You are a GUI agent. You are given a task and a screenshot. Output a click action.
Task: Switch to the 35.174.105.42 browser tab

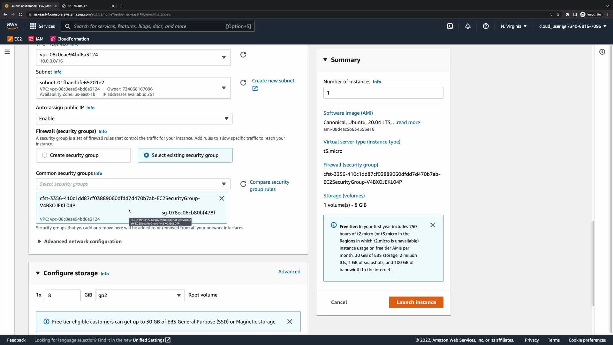pos(86,6)
